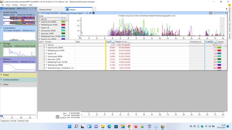Viewport: 232px width, 130px height.
Task: Switch to Getting Started tab
Action: 45,10
